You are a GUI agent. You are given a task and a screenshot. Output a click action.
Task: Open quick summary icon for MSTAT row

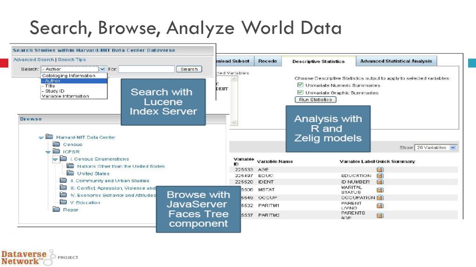coord(380,190)
